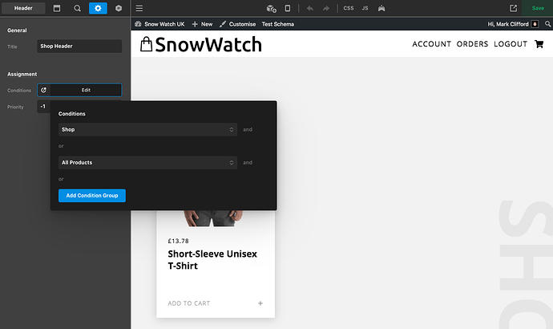Viewport: 553px width, 329px height.
Task: Click ADD TO CART on the T-Shirt
Action: pyautogui.click(x=188, y=303)
